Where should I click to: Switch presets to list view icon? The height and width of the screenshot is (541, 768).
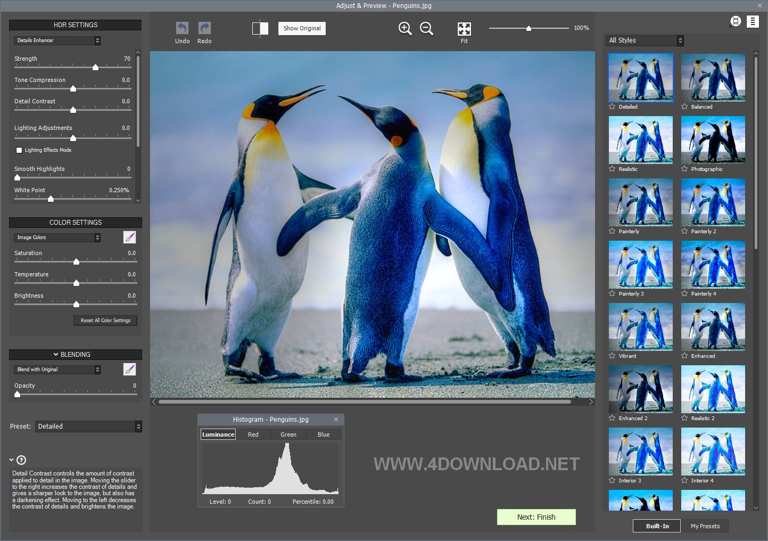(753, 21)
